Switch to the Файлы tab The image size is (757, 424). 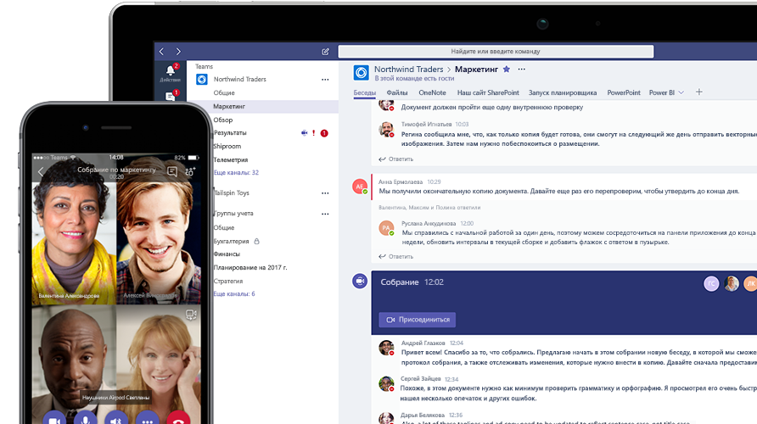(397, 92)
